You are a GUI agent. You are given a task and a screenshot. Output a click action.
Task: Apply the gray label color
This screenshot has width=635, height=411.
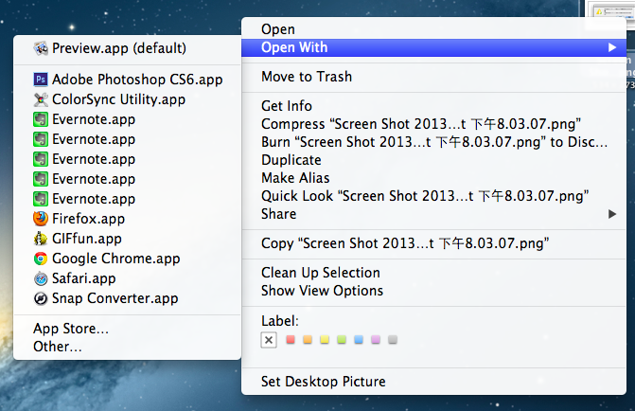tap(393, 340)
